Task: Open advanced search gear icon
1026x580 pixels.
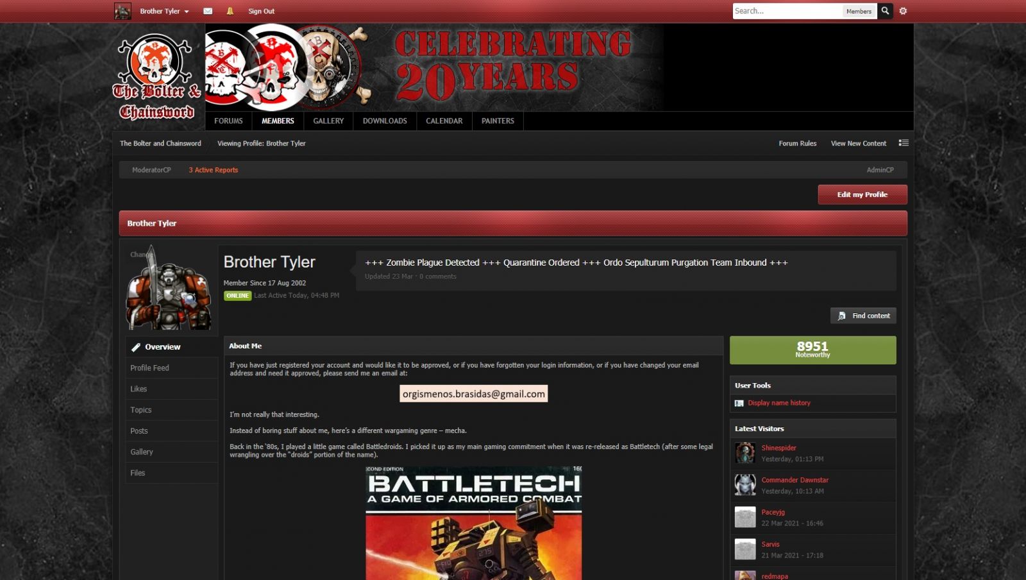Action: tap(903, 11)
